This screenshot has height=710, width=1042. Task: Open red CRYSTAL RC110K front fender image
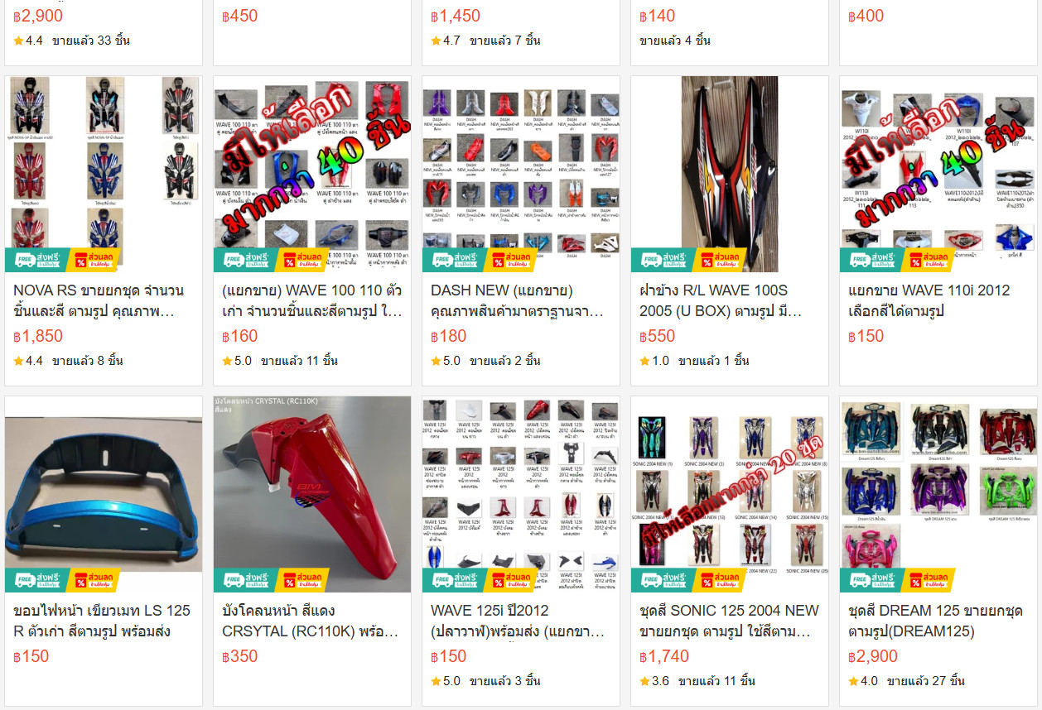pos(312,494)
